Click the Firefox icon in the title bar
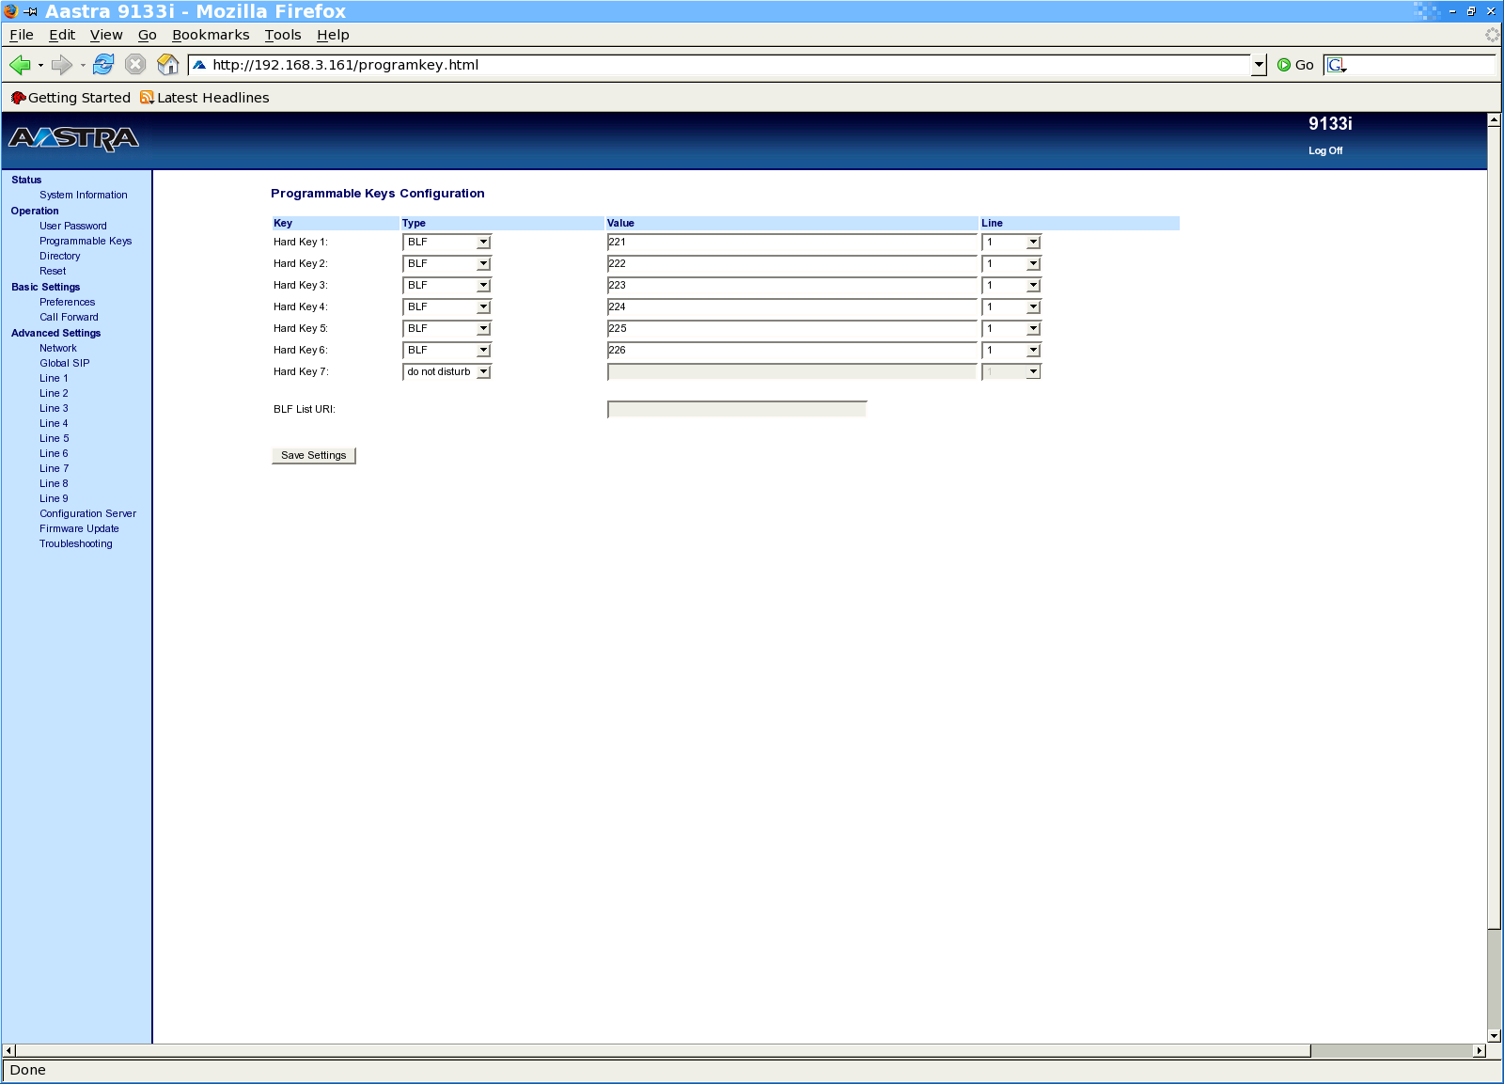1504x1084 pixels. (x=11, y=11)
